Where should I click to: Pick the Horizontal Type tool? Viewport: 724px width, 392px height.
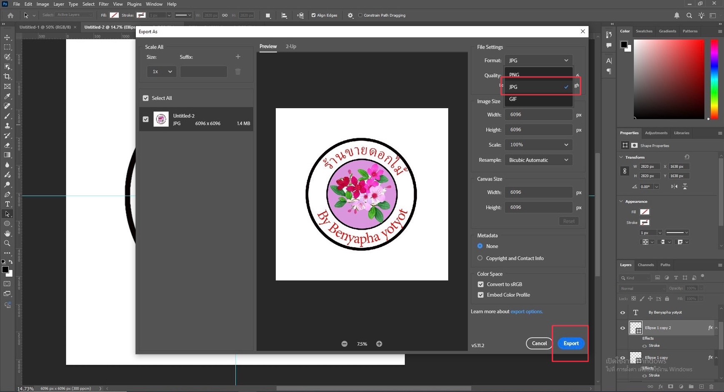7,204
